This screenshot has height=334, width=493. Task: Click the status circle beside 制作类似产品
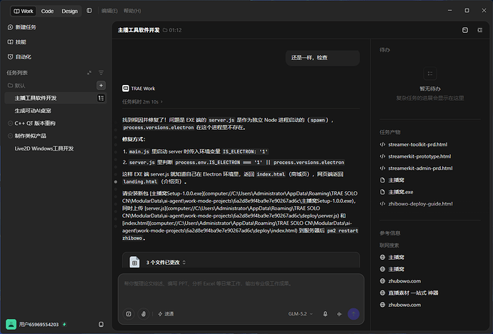(10, 136)
